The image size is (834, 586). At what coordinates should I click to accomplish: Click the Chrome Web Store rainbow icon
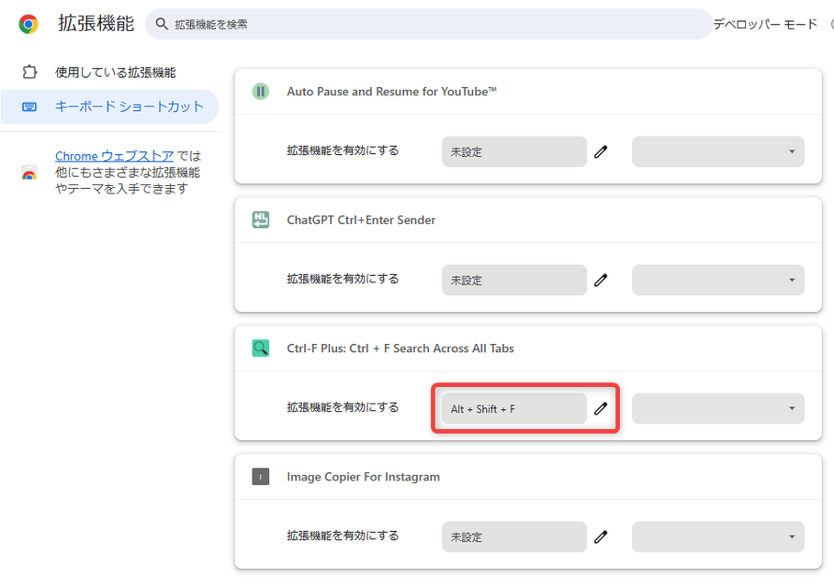click(x=29, y=172)
